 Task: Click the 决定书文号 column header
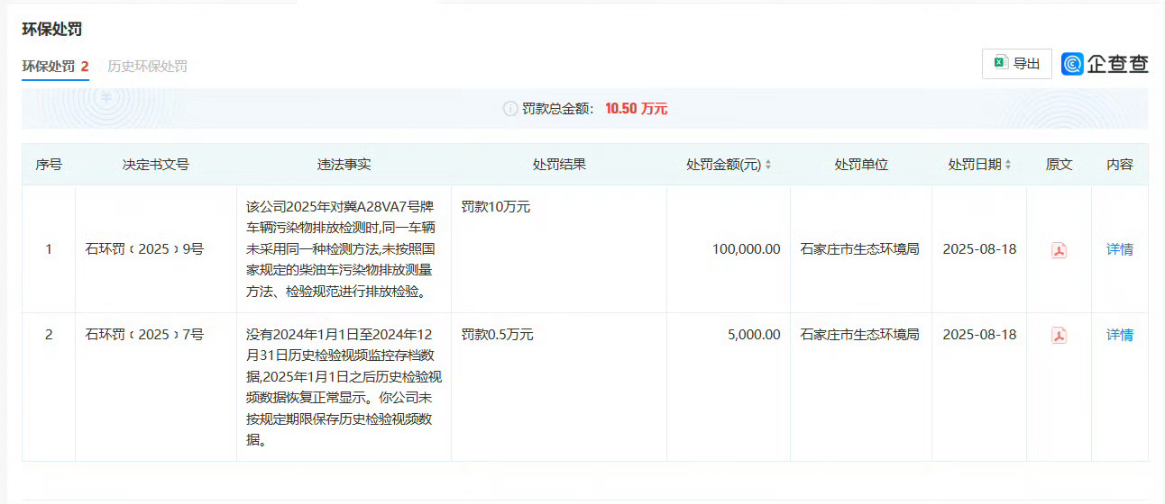(x=156, y=165)
